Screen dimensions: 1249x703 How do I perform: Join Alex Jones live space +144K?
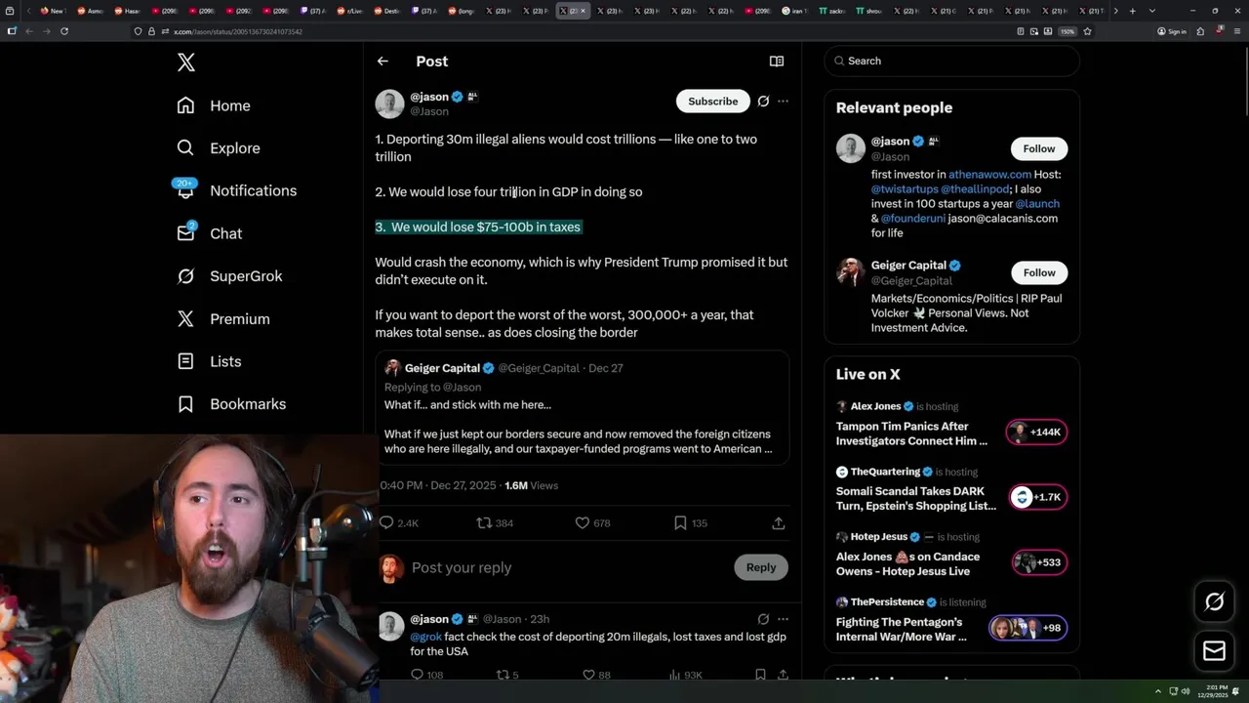(1036, 432)
